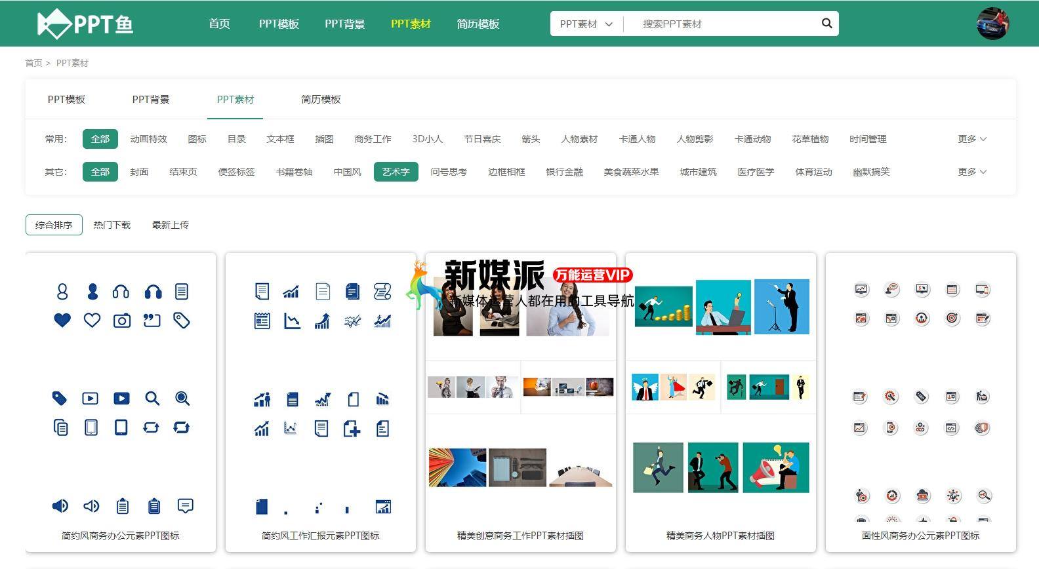Screen dimensions: 1039x569
Task: Expand 更多 in the 常用 row
Action: pyautogui.click(x=971, y=139)
